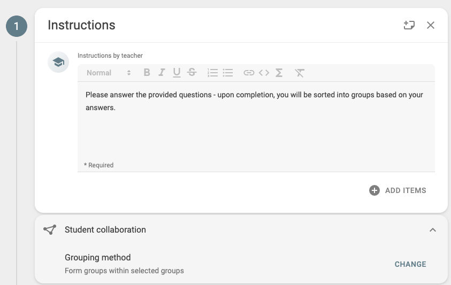The width and height of the screenshot is (451, 285).
Task: Insert a hyperlink with the link icon
Action: coord(249,73)
